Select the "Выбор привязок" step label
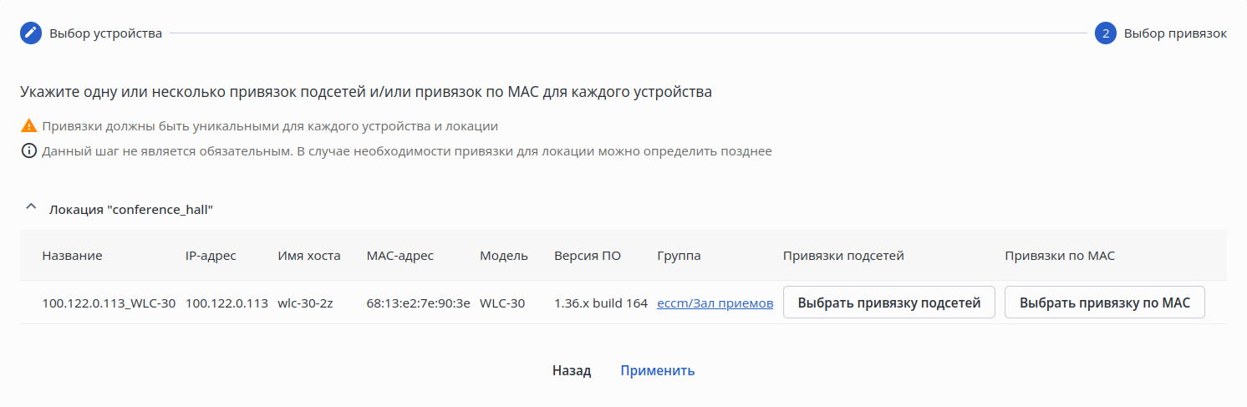 pos(1175,33)
